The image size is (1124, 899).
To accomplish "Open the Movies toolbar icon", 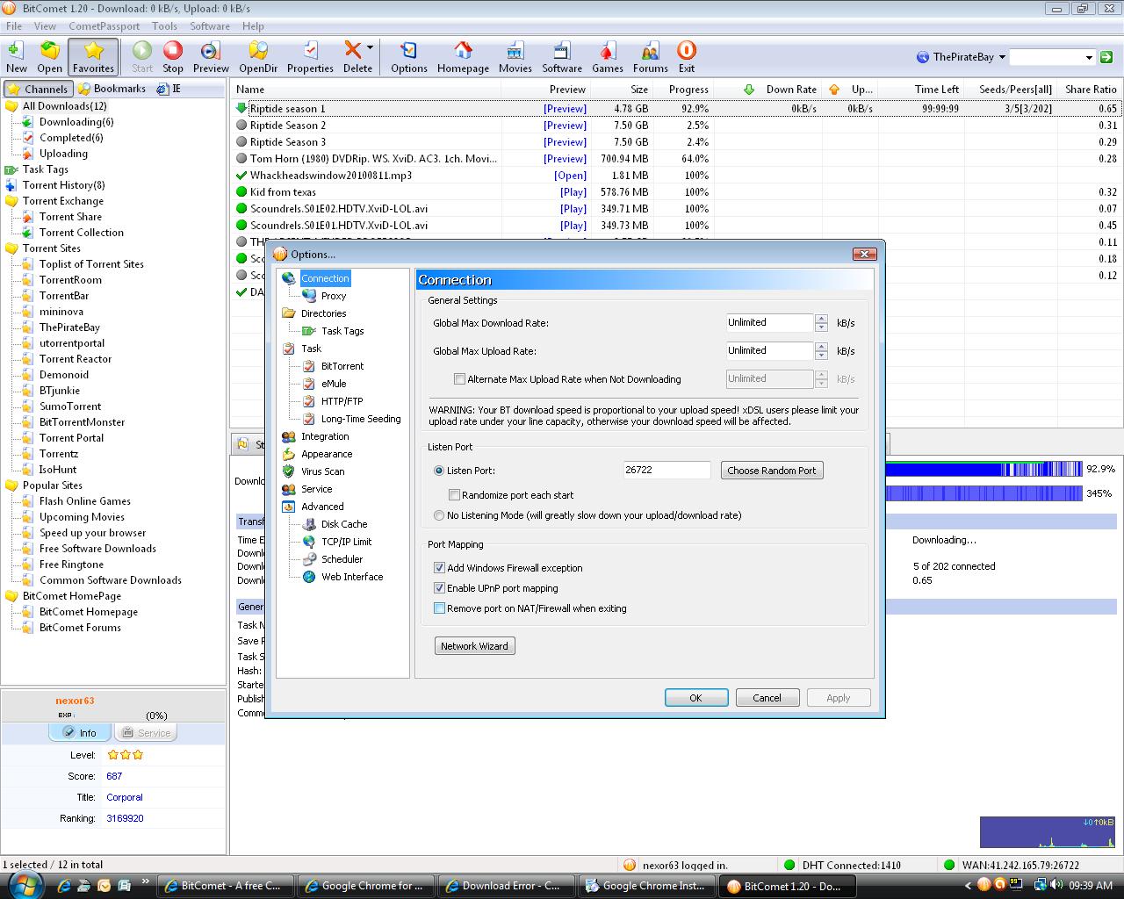I will pos(515,57).
